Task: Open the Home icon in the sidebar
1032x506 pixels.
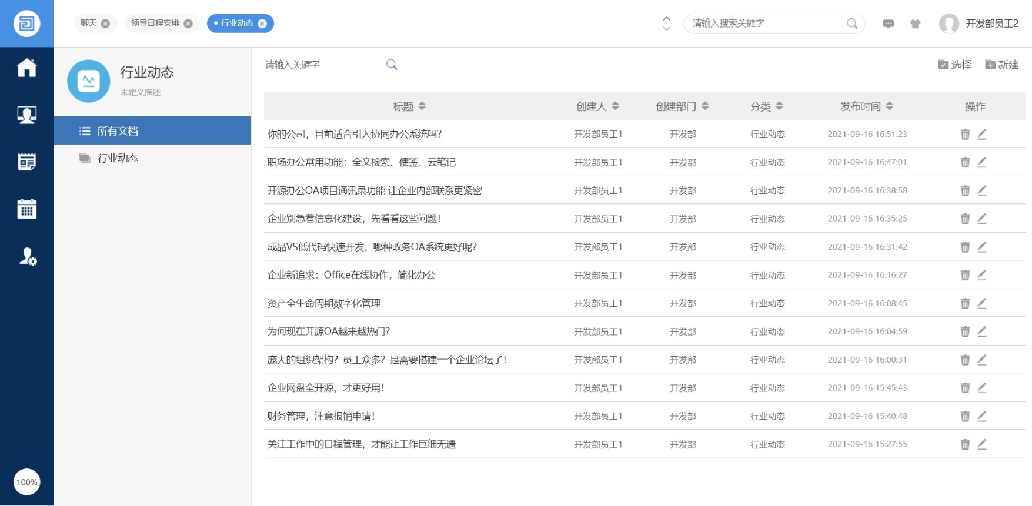Action: (x=26, y=68)
